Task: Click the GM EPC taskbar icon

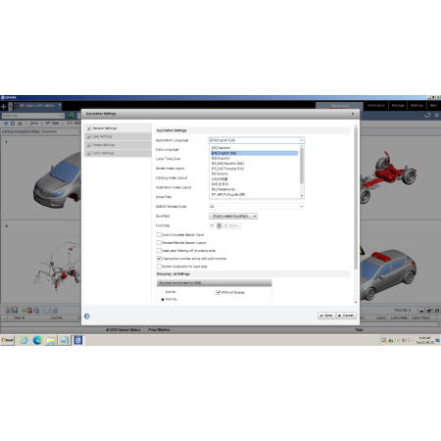Action: 78,340
